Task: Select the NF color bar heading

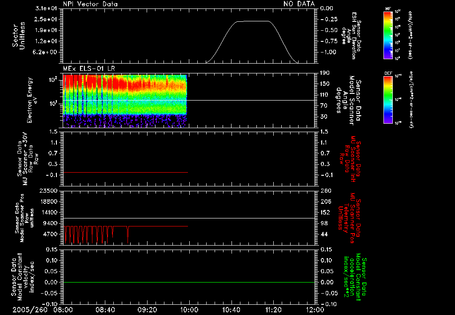Action: pos(388,9)
